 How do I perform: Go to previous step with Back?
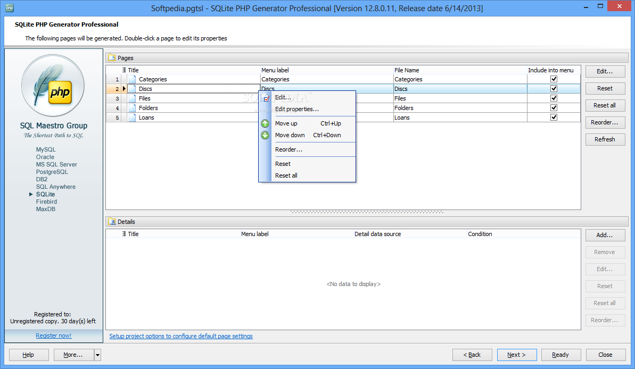[472, 355]
